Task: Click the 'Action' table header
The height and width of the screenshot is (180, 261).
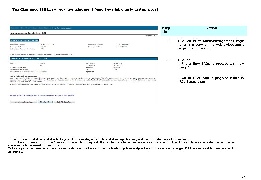Action: [x=211, y=28]
